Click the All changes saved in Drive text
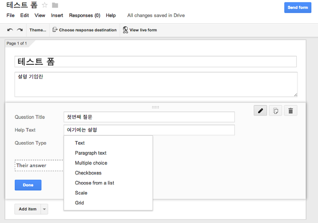Image resolution: width=318 pixels, height=223 pixels. pyautogui.click(x=156, y=16)
